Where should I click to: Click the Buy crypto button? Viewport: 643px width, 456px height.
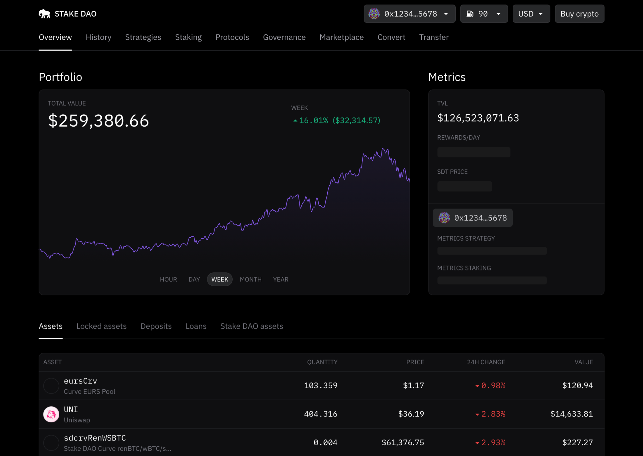click(579, 14)
